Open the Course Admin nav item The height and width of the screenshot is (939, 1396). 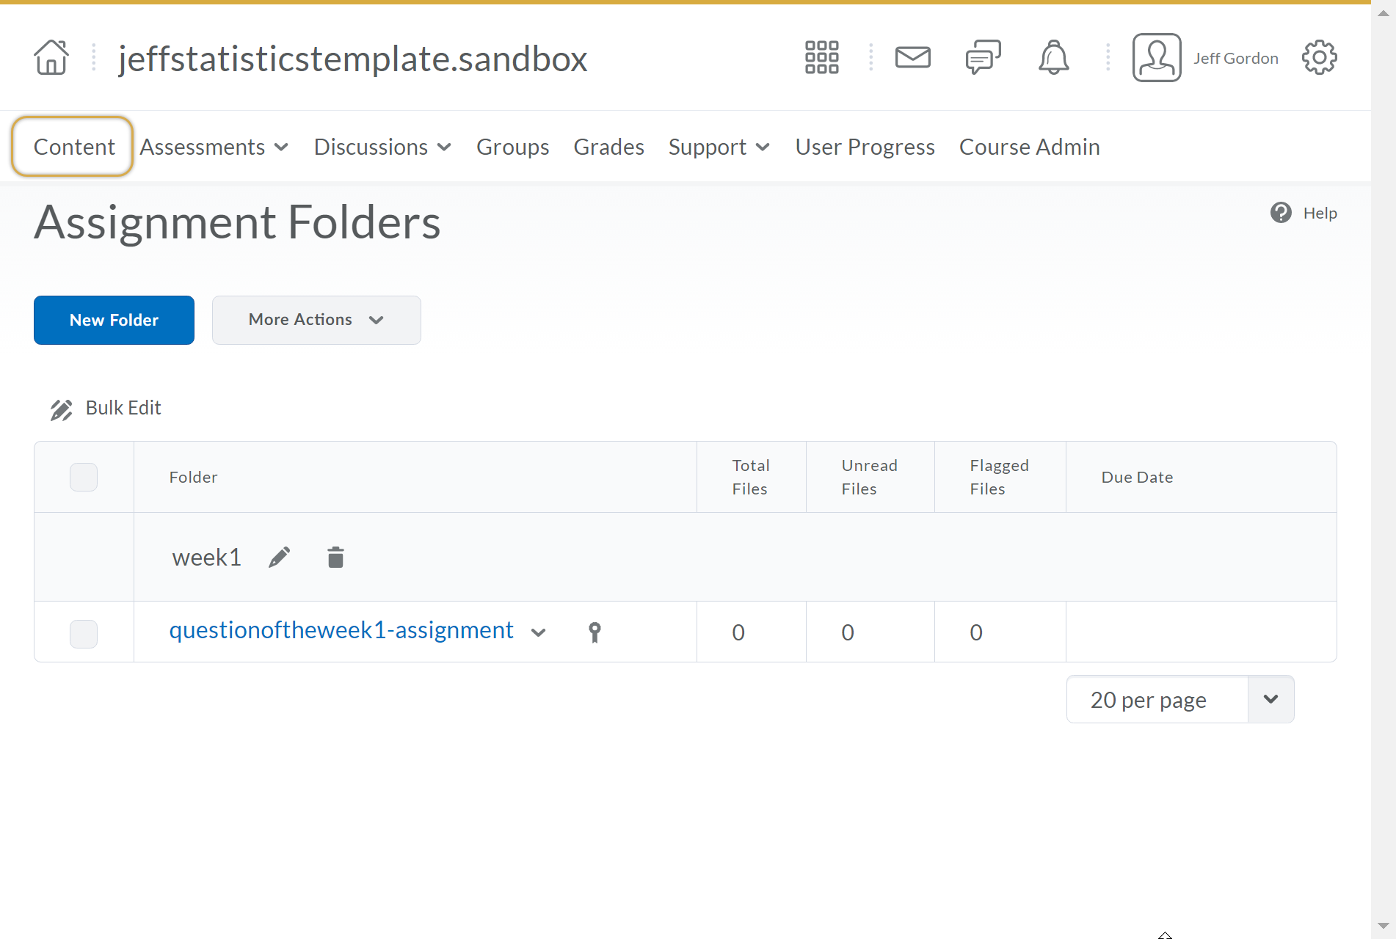(1029, 147)
